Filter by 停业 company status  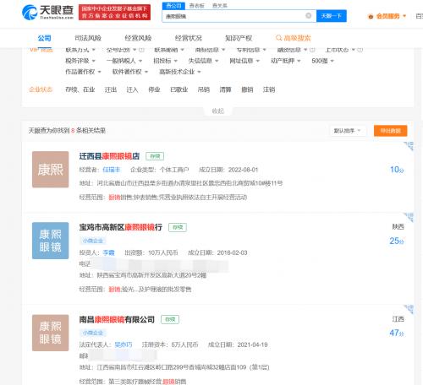[154, 89]
